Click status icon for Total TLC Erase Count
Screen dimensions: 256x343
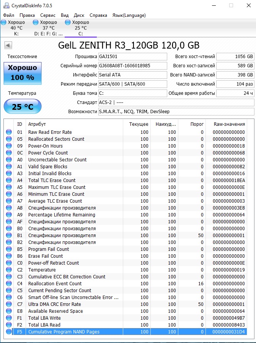9,180
